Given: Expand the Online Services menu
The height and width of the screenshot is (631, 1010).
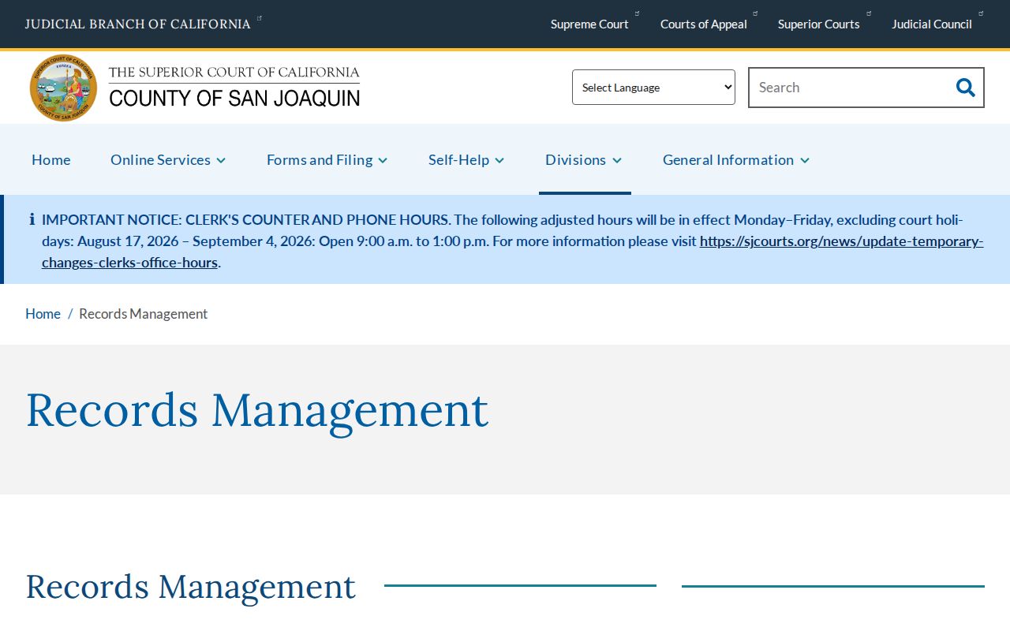Looking at the screenshot, I should pos(168,159).
